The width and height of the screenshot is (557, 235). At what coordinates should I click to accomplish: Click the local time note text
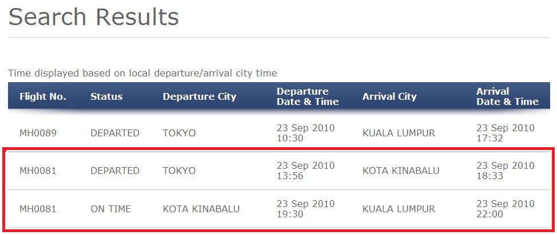click(143, 74)
